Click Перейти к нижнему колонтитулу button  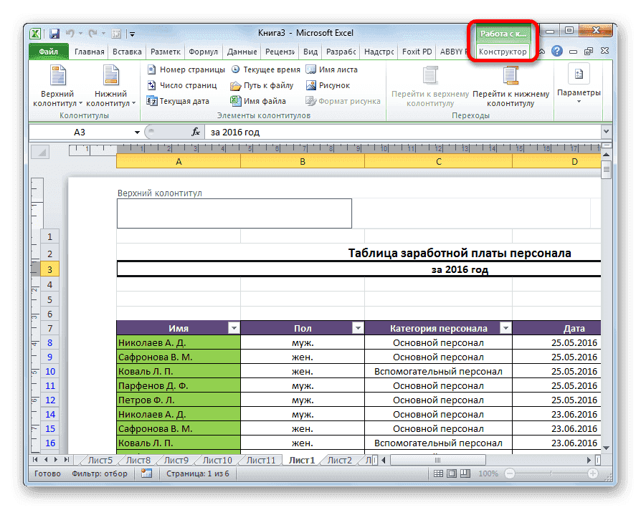click(511, 86)
